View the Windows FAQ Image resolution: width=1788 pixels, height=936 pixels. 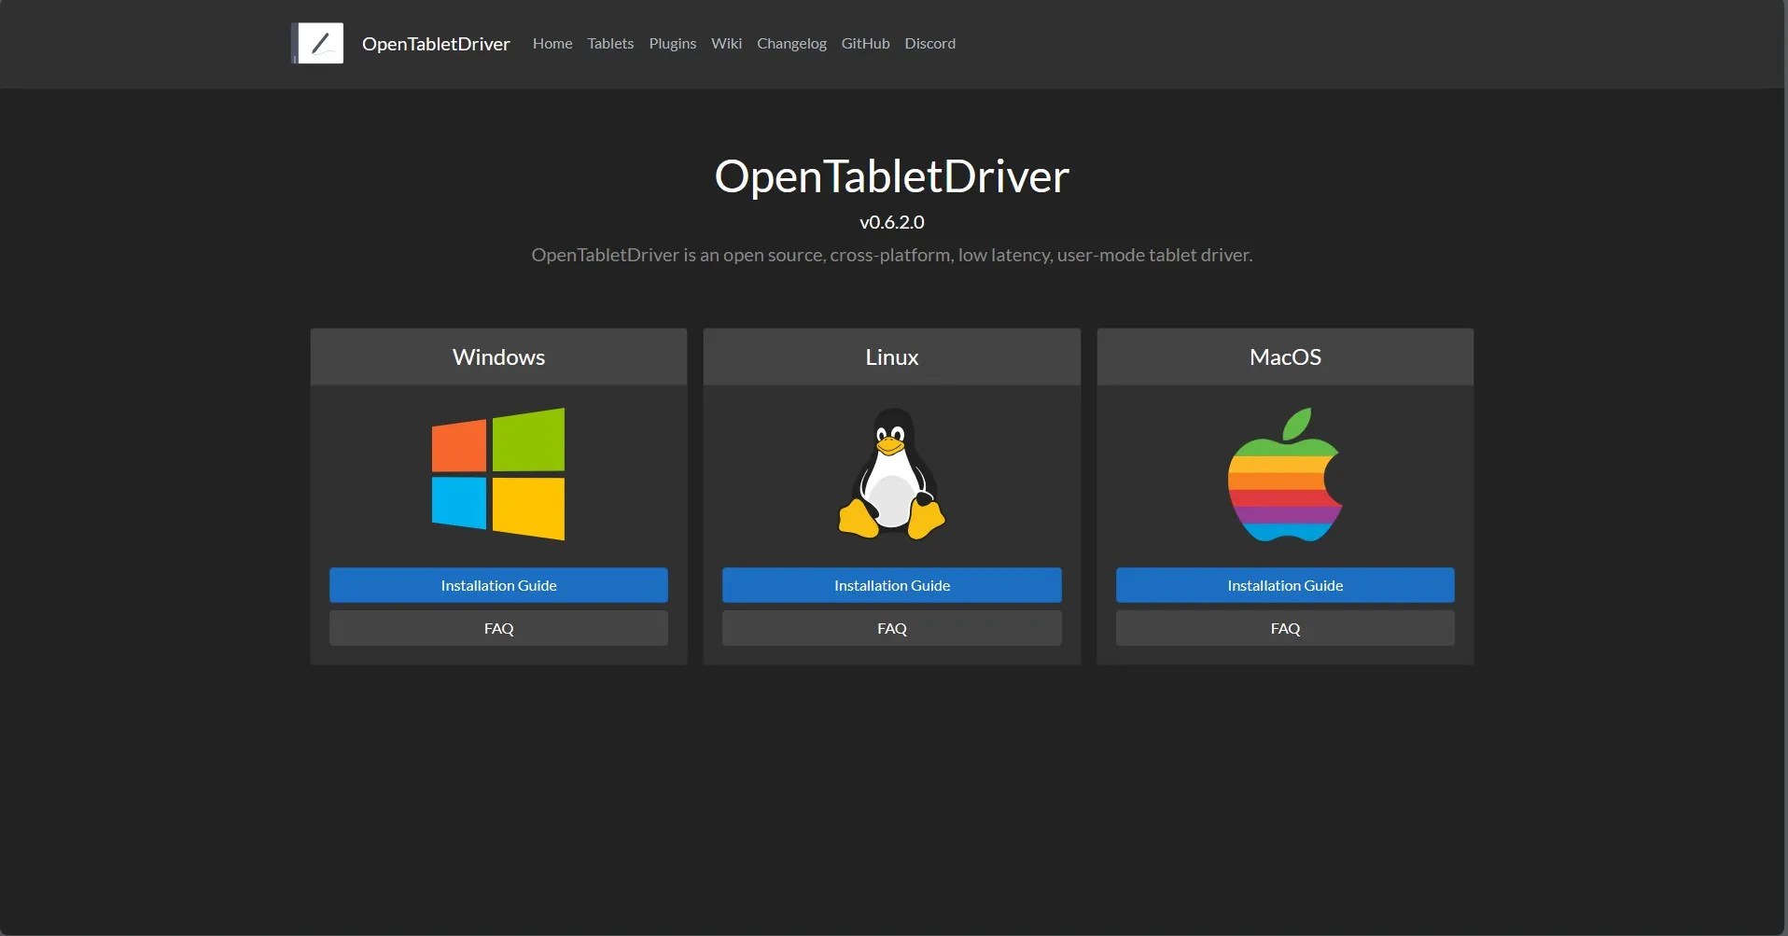[498, 627]
